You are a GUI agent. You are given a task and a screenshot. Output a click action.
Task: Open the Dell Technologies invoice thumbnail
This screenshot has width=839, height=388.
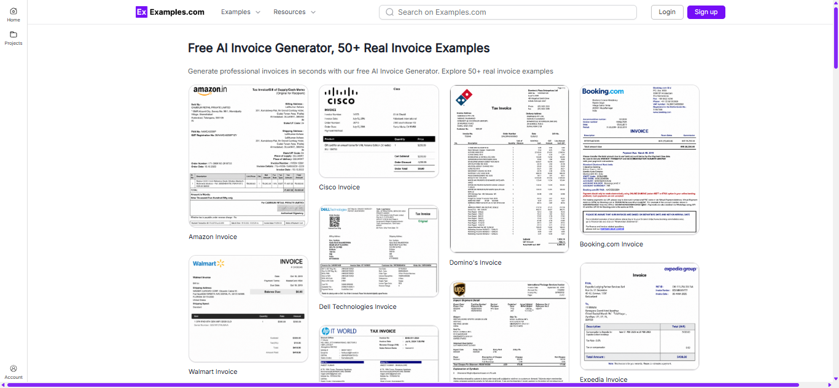[x=379, y=251]
